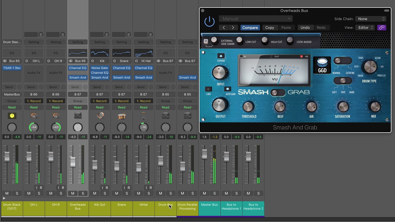
Task: Flip the Soft/Tape/Hard saturation switch
Action: point(343,81)
